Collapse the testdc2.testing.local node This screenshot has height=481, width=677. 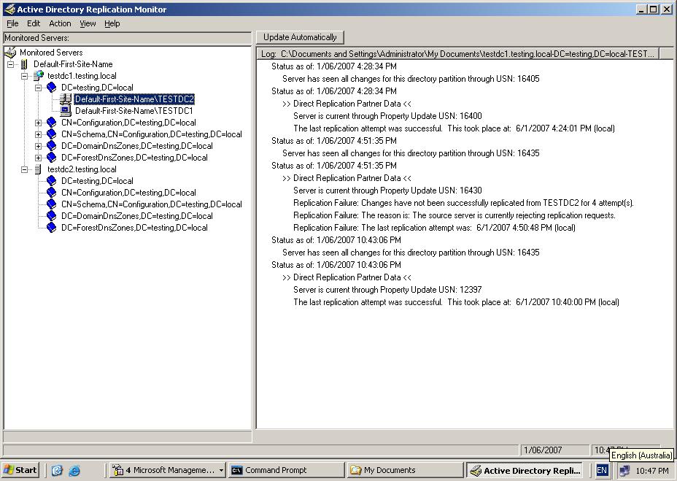(x=25, y=169)
